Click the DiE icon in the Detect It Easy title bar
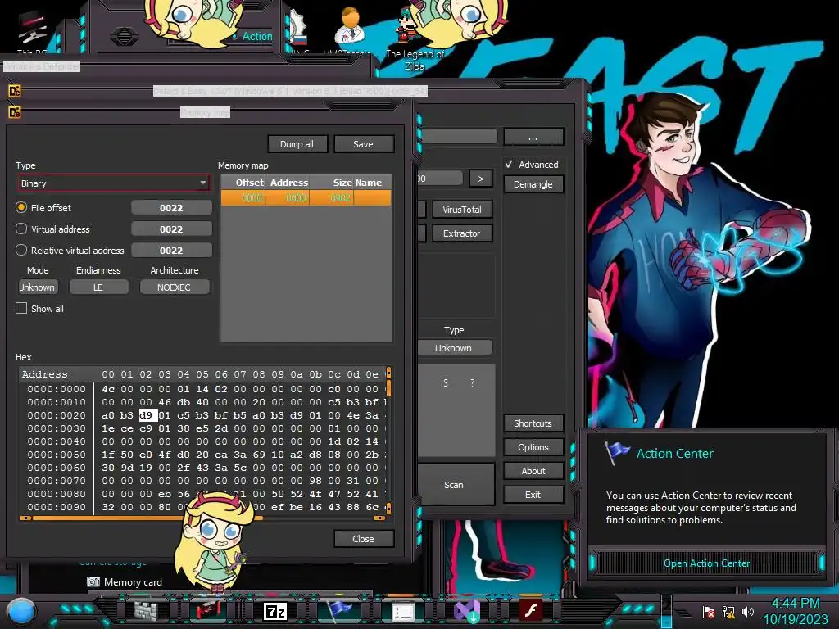The height and width of the screenshot is (629, 839). click(15, 92)
